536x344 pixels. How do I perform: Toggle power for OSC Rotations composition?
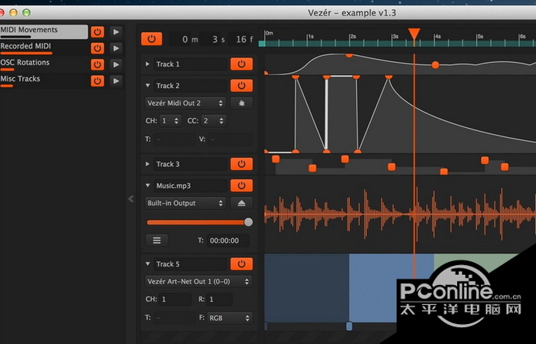pyautogui.click(x=97, y=64)
